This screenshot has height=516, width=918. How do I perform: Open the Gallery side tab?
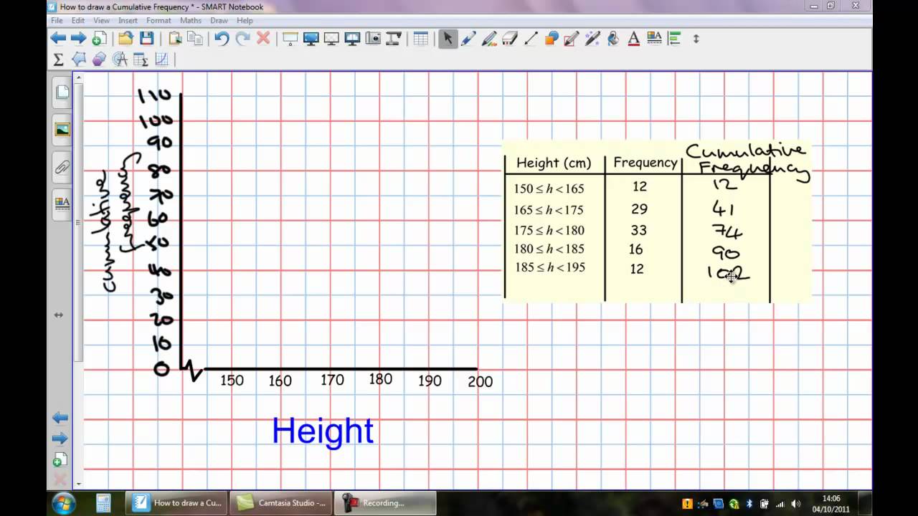62,130
